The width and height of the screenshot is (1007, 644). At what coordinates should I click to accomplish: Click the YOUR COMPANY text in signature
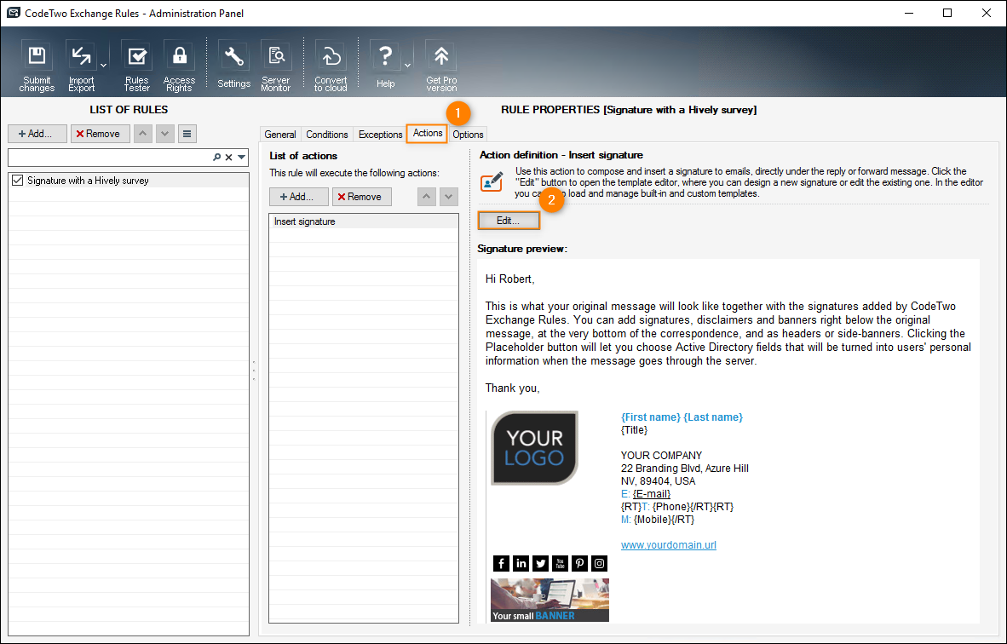pos(661,455)
